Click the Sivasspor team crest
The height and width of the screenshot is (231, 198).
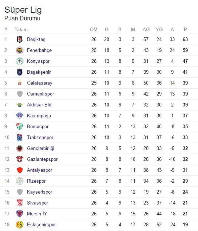pyautogui.click(x=20, y=203)
